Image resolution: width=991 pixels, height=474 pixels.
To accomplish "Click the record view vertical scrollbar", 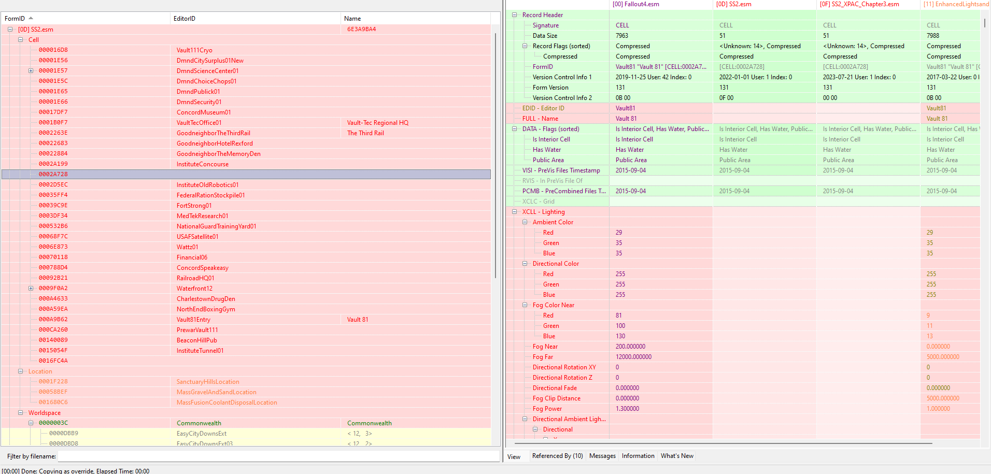I will (x=984, y=23).
